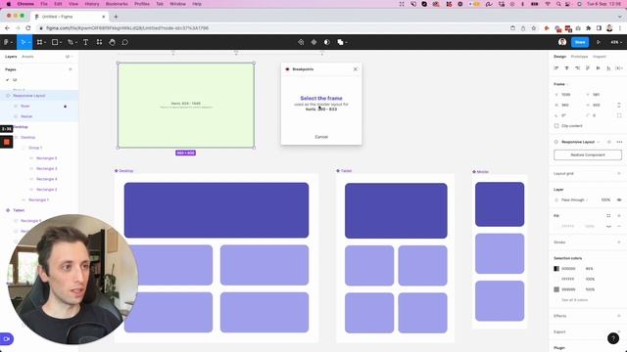Click the align right icon
Screen dimensions: 627x352
pos(577,68)
